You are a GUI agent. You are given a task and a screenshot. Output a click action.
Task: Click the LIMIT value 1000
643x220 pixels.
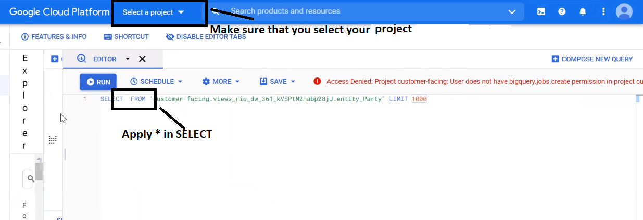click(x=419, y=99)
